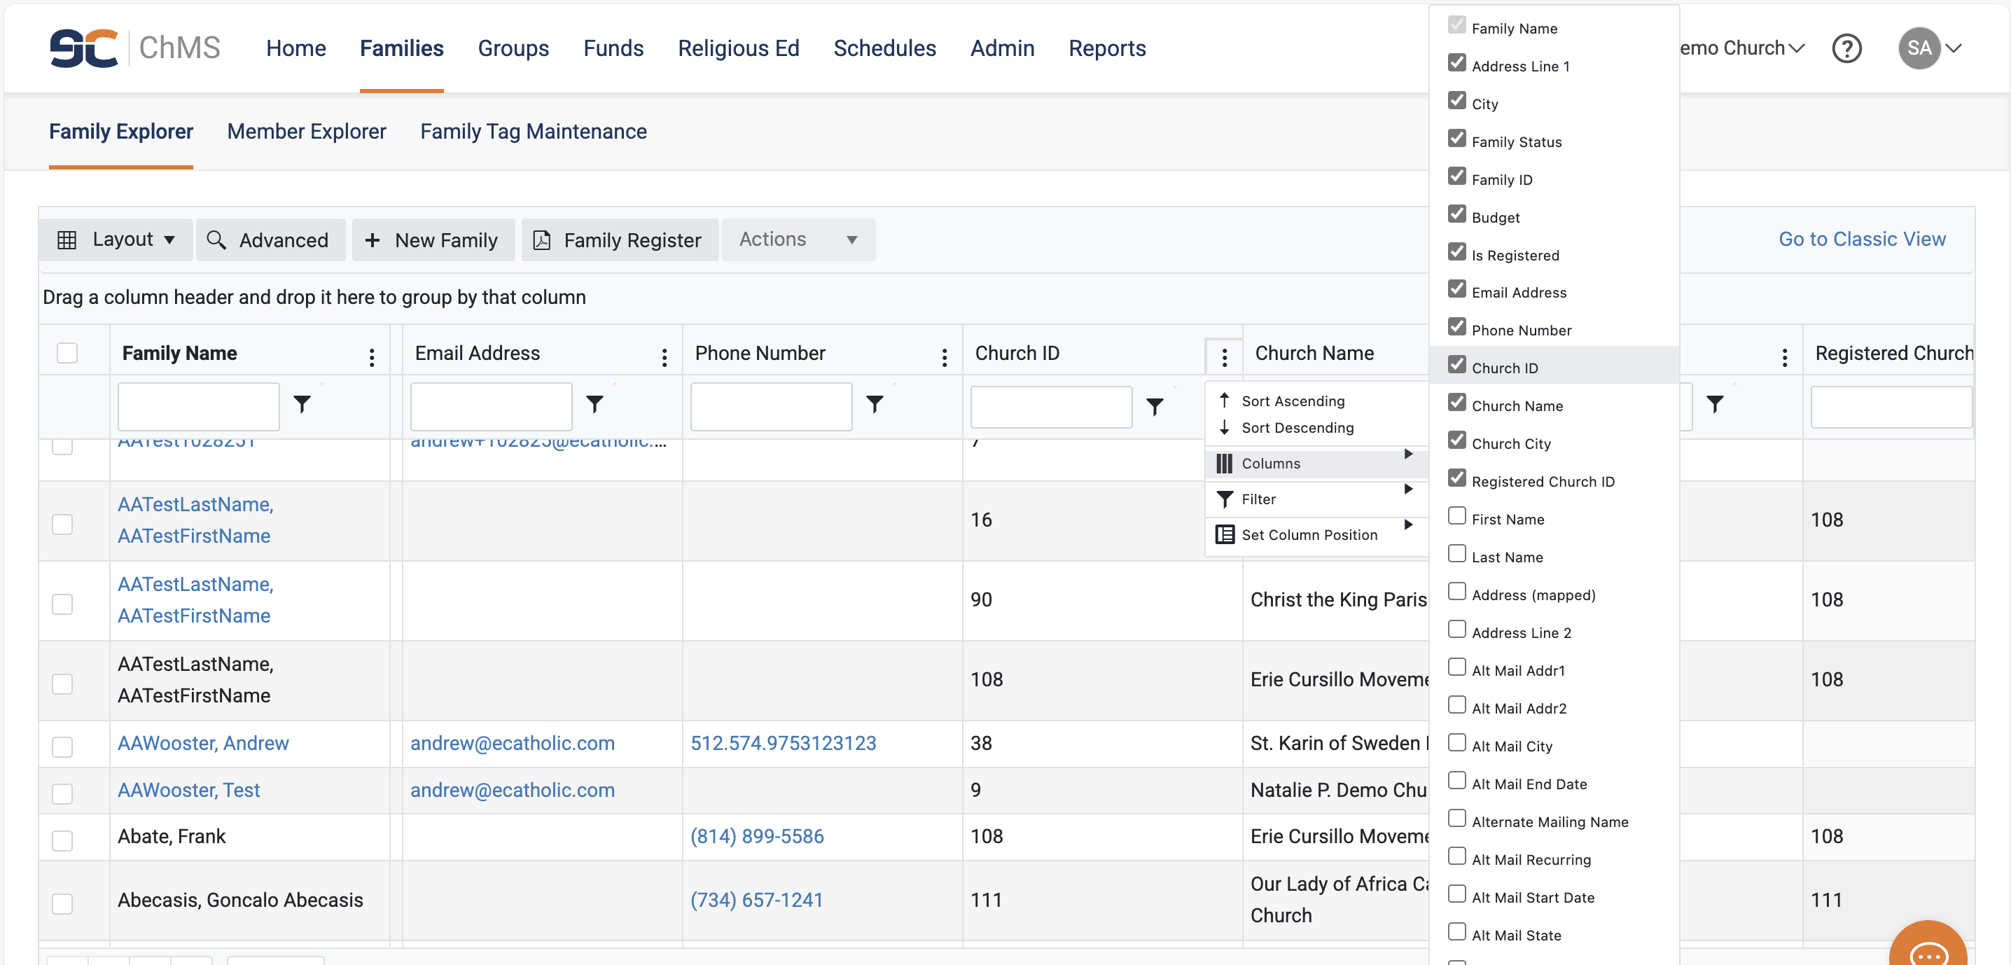Click the Family Name filter funnel icon
Image resolution: width=2011 pixels, height=965 pixels.
[301, 403]
